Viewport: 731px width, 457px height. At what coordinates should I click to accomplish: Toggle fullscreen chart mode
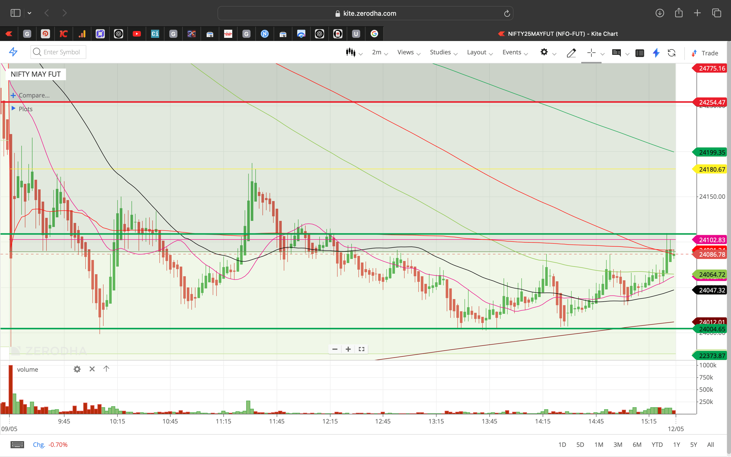click(361, 349)
